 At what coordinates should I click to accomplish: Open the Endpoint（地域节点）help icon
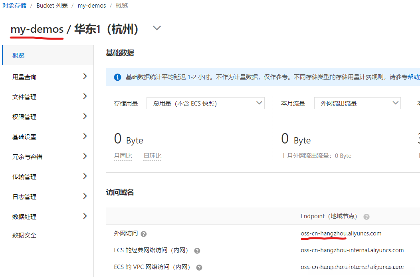(x=366, y=216)
